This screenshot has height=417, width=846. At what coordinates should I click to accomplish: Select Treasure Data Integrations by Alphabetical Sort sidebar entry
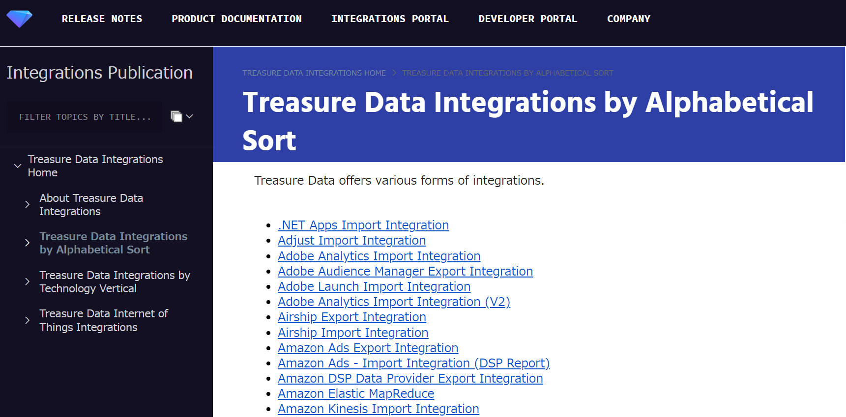[114, 243]
